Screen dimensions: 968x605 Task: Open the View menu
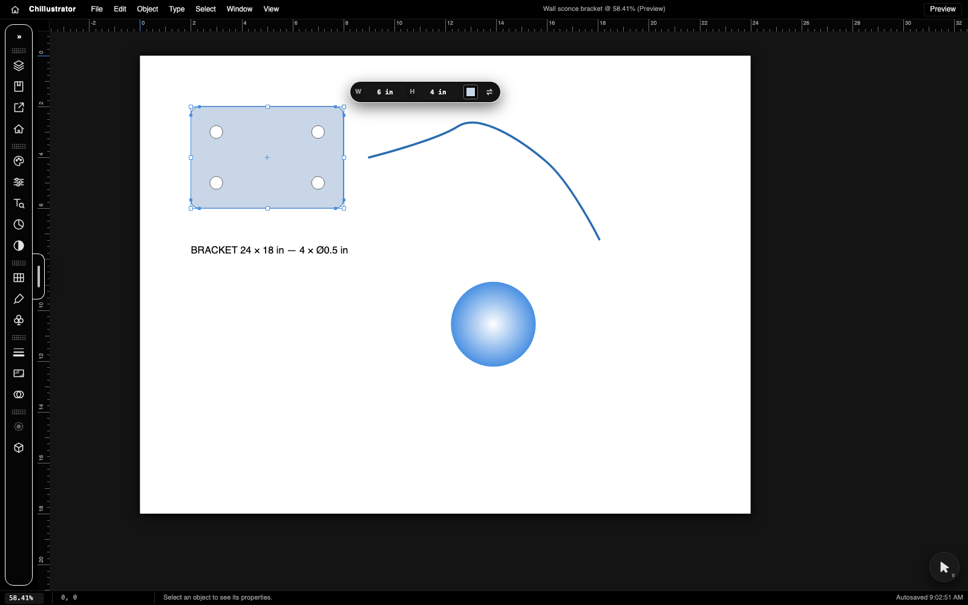pos(271,9)
